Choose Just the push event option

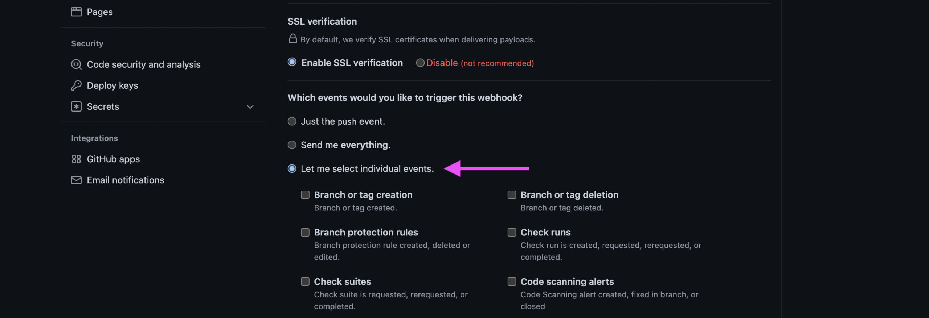tap(292, 121)
